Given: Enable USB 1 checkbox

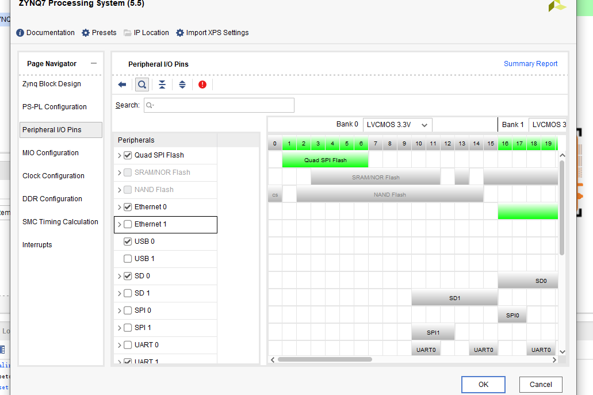Looking at the screenshot, I should pos(128,259).
